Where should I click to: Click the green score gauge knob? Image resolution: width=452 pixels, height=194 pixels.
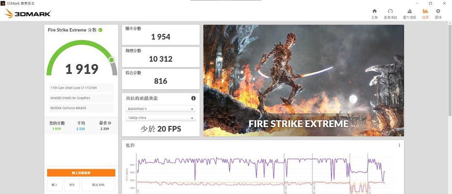click(x=111, y=60)
